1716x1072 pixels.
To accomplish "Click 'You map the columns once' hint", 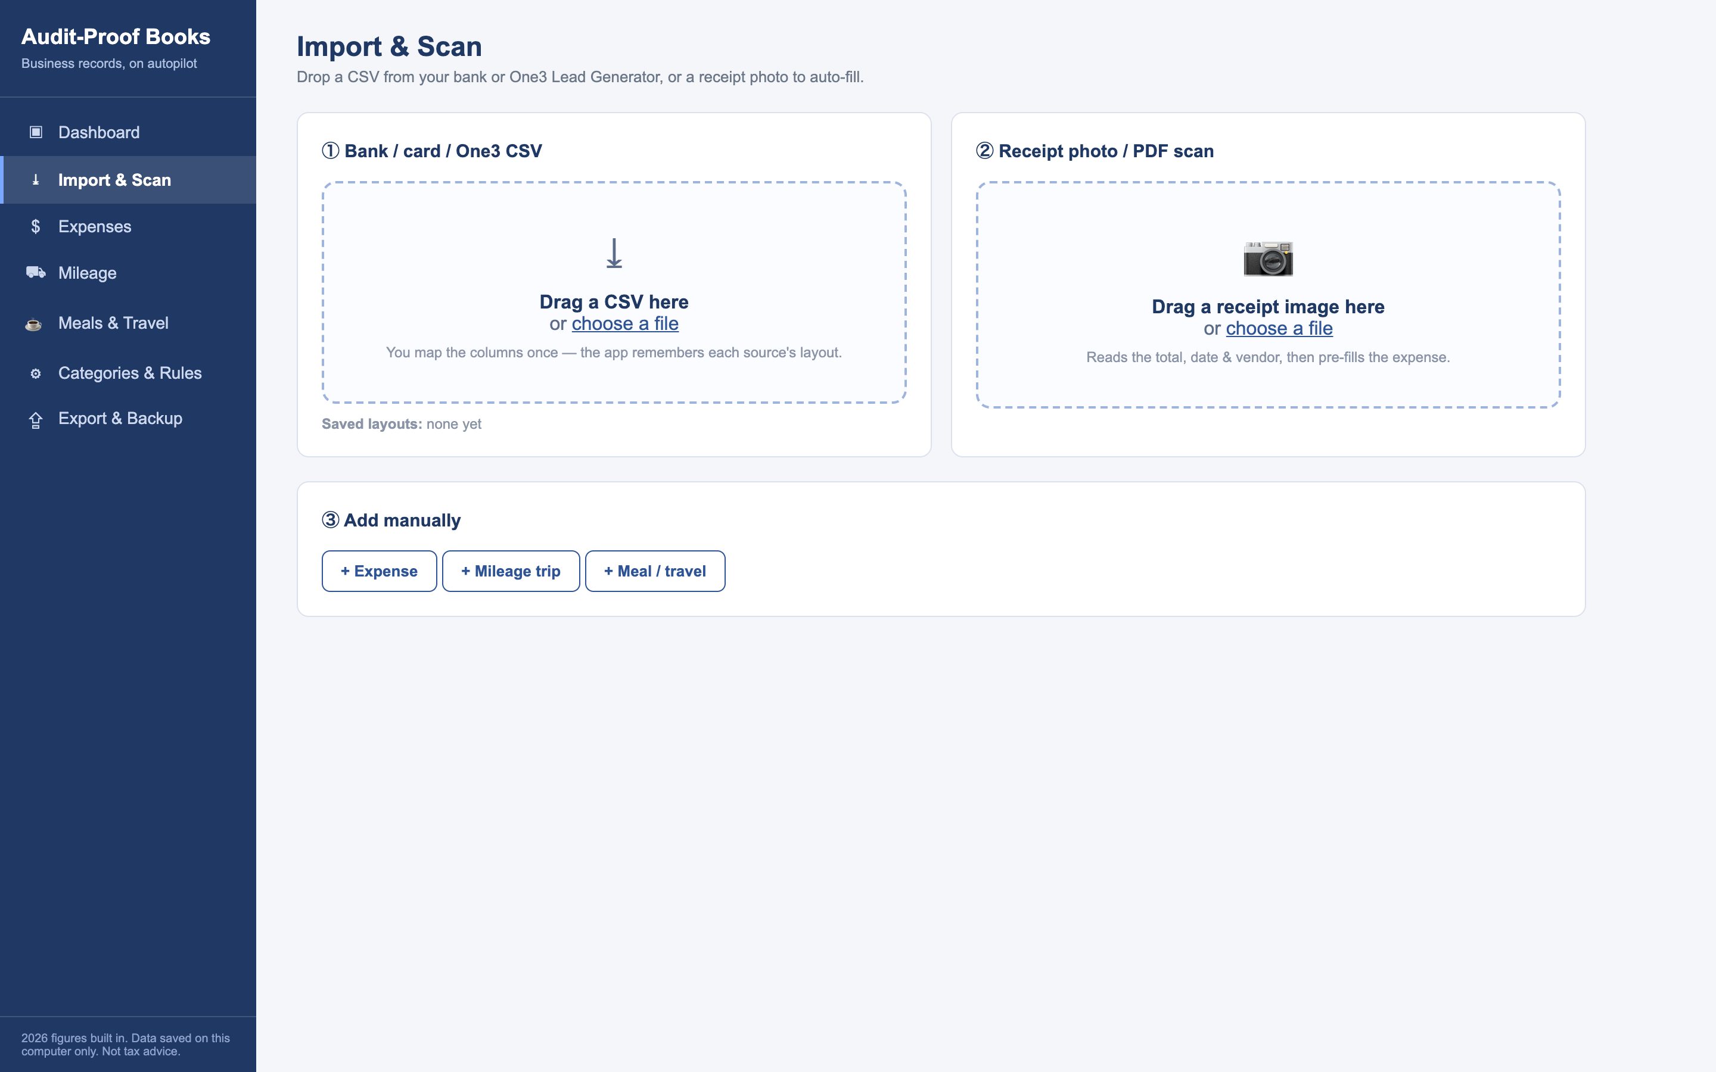I will pos(614,353).
